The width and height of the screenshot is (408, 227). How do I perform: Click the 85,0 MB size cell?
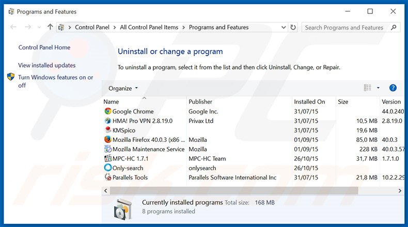click(x=367, y=140)
